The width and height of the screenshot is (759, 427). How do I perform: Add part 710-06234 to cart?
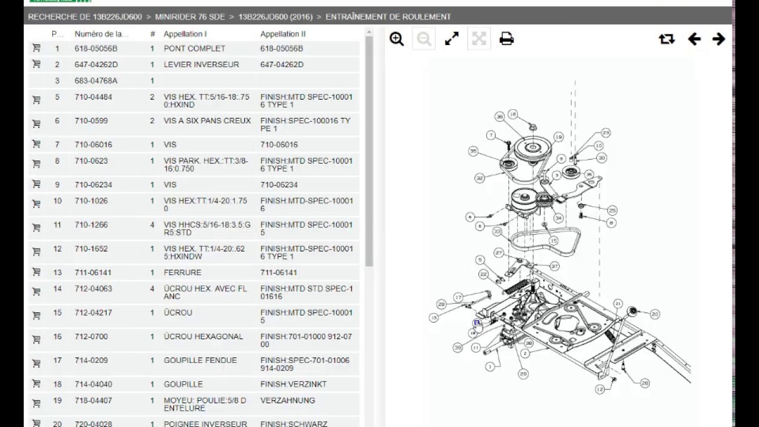tap(36, 184)
